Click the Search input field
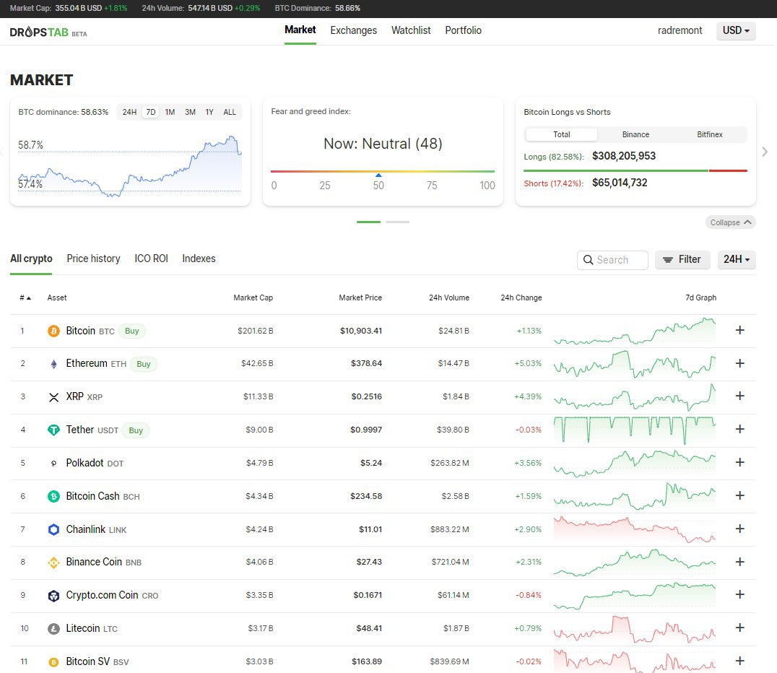The height and width of the screenshot is (673, 777). coord(612,260)
